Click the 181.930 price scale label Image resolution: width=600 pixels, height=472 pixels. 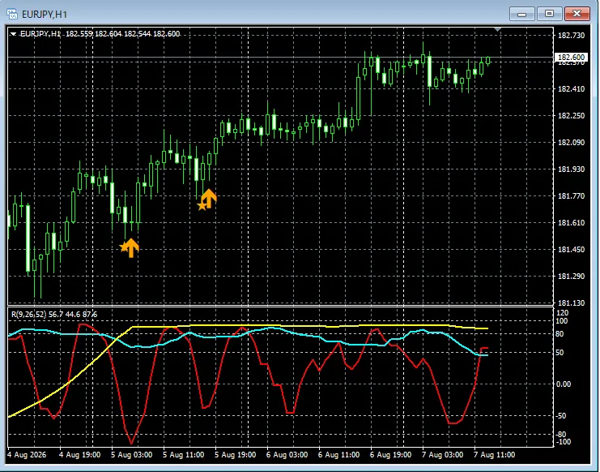click(x=572, y=169)
